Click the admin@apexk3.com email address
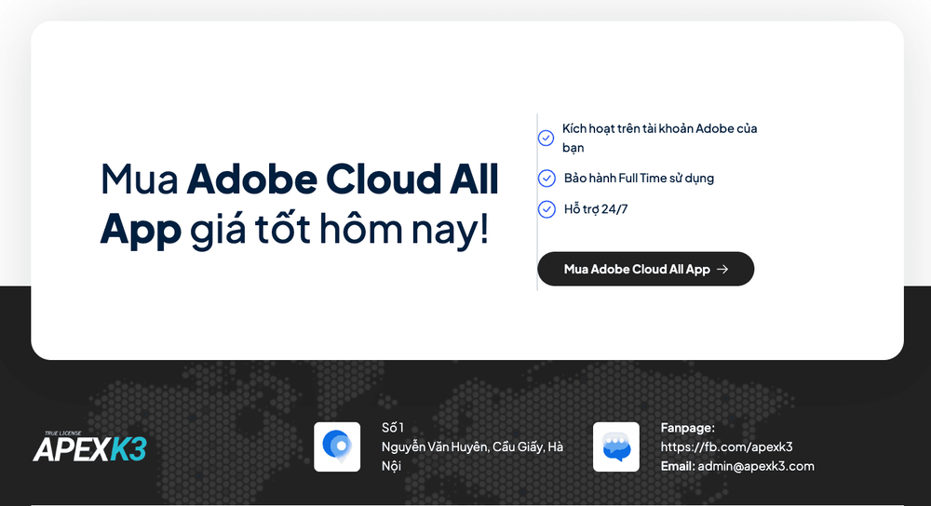The image size is (931, 506). point(756,466)
